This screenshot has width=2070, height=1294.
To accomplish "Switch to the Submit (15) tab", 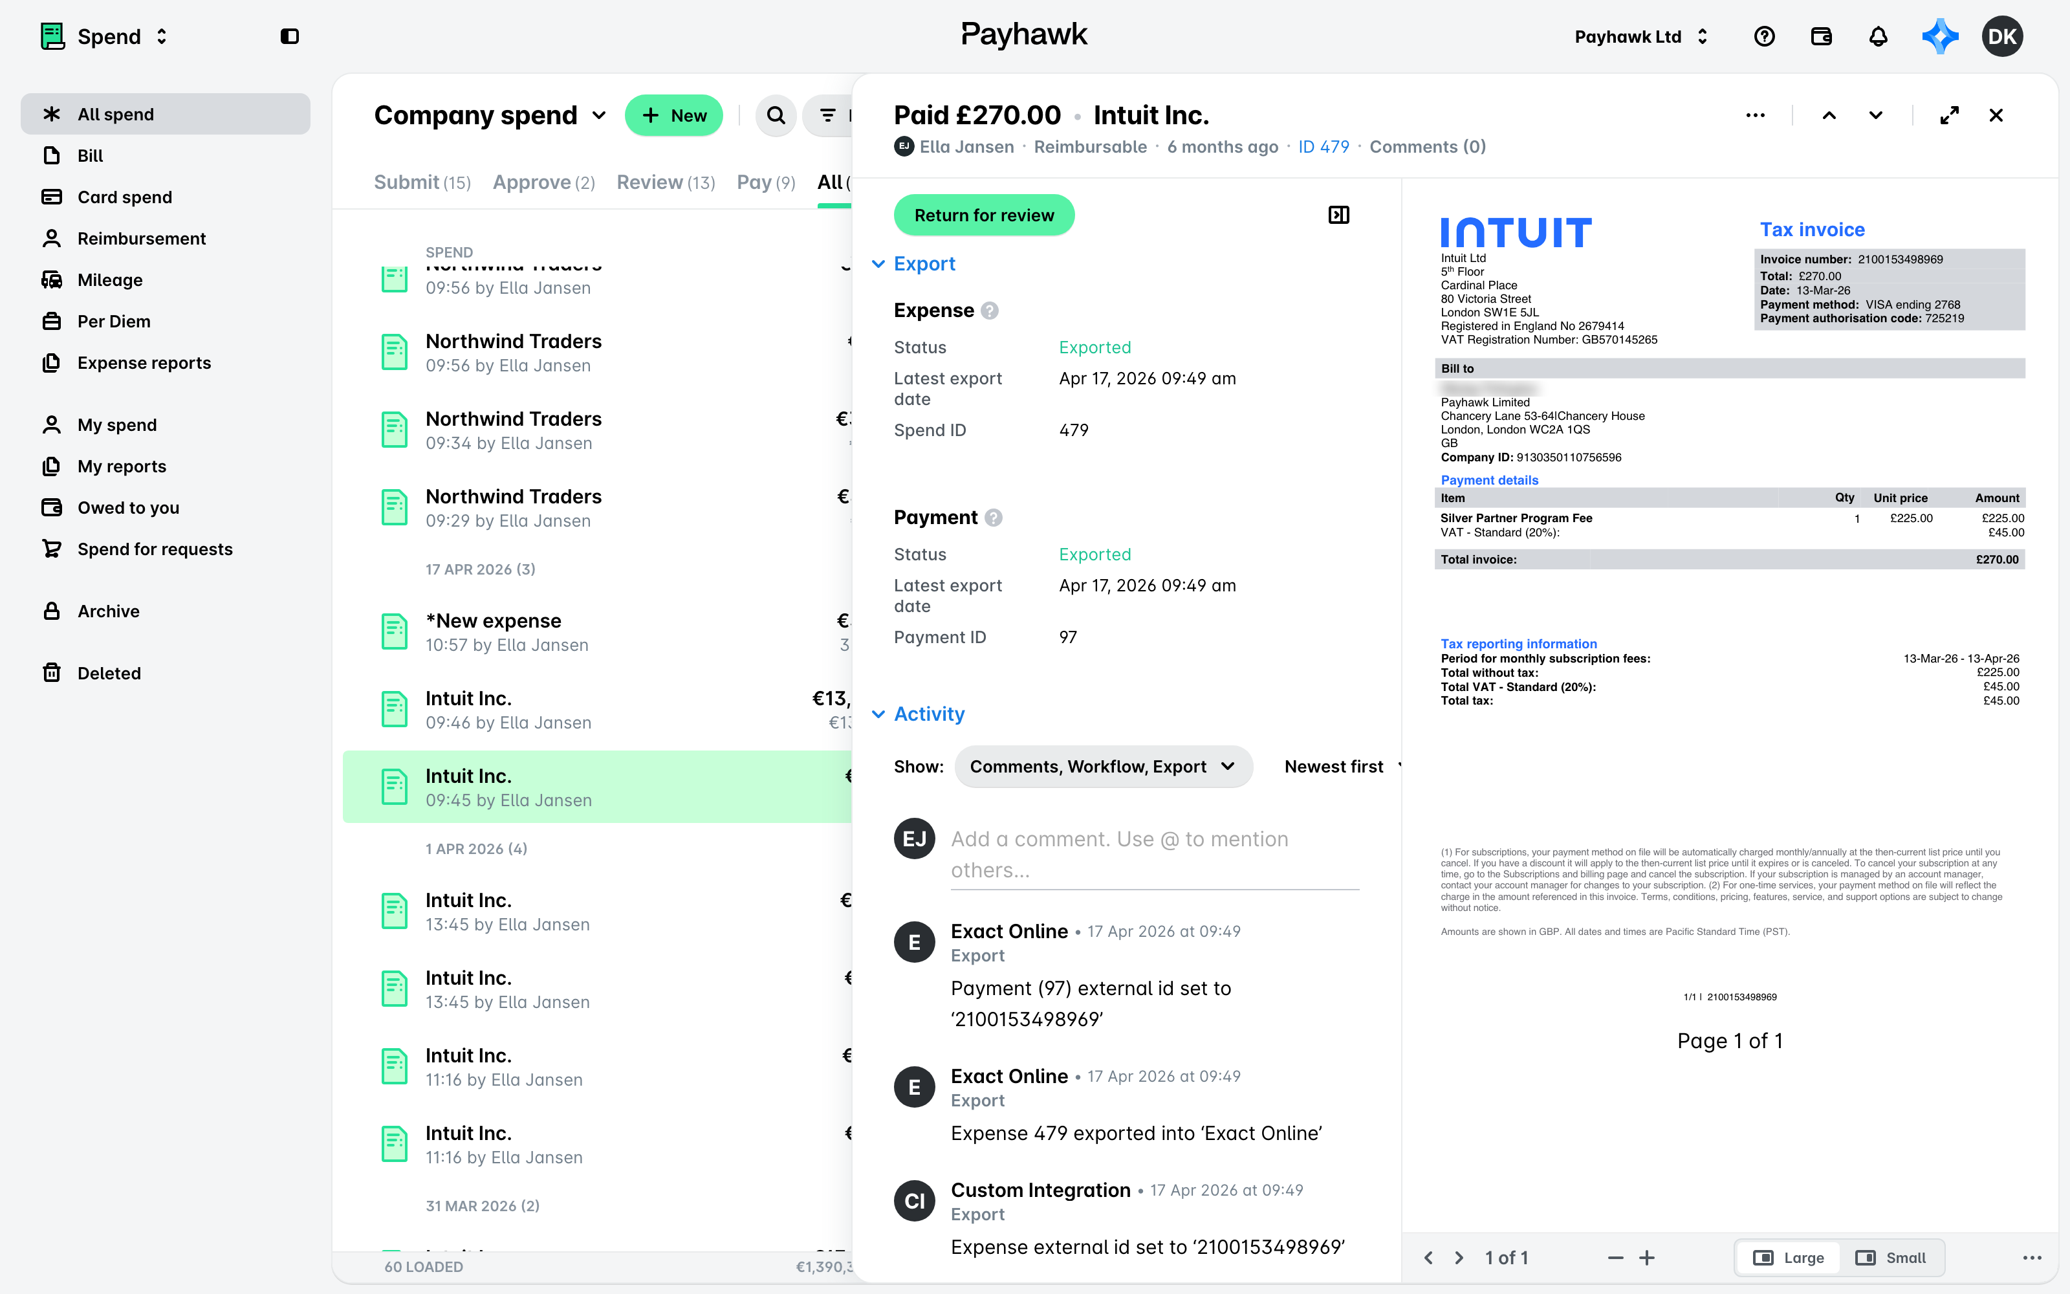I will pos(422,181).
